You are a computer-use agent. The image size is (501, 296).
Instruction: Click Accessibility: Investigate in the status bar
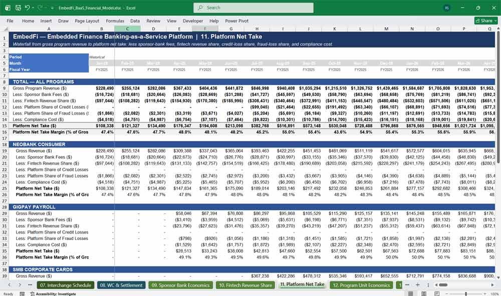53,294
